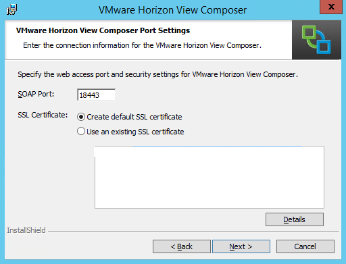Click the VMware Horizon logo in the header
Image resolution: width=346 pixels, height=264 pixels.
316,40
